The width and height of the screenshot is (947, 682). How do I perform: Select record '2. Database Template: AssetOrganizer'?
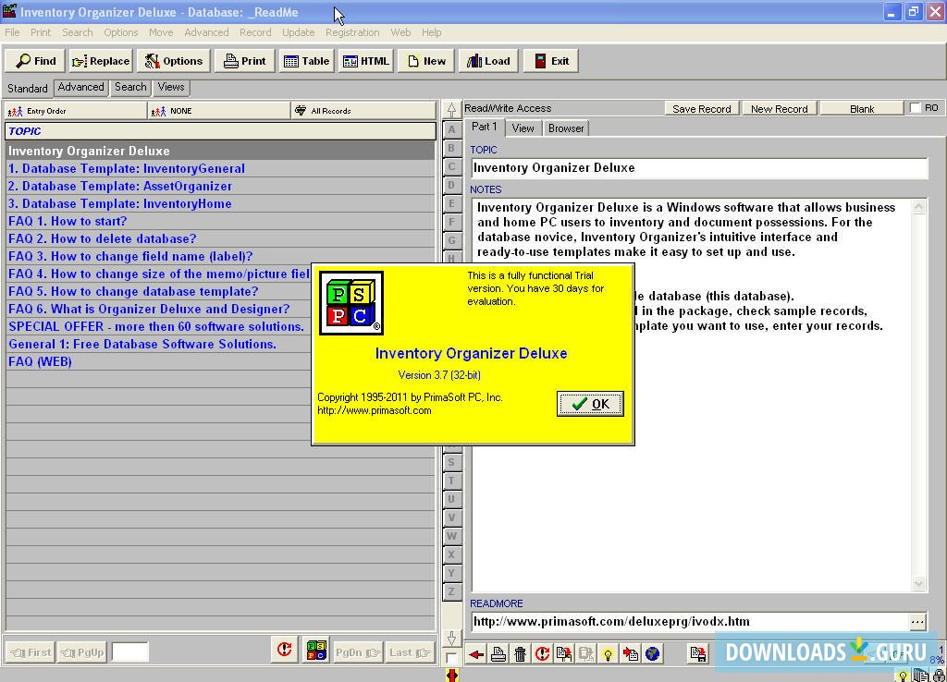pyautogui.click(x=220, y=187)
